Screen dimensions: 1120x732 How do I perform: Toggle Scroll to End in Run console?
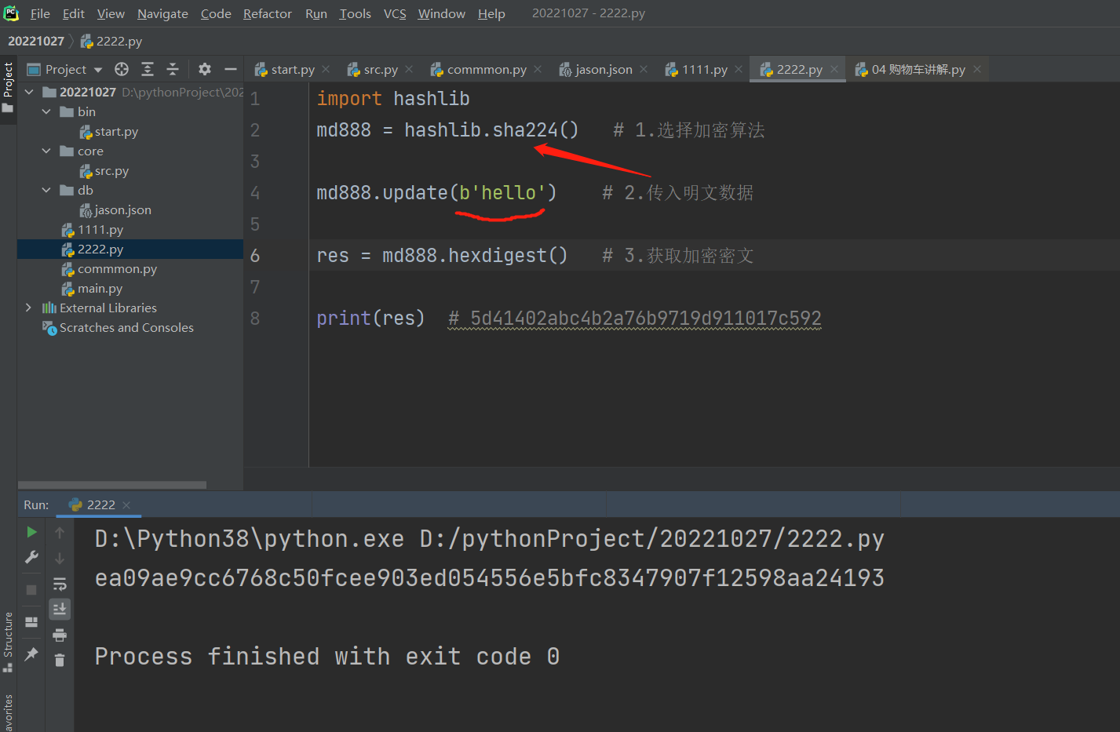coord(60,609)
